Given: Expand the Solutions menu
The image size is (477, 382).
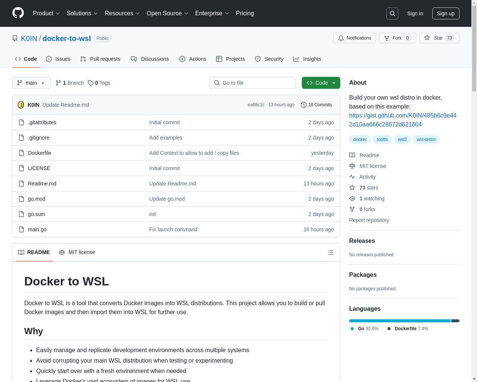Looking at the screenshot, I should coord(82,13).
